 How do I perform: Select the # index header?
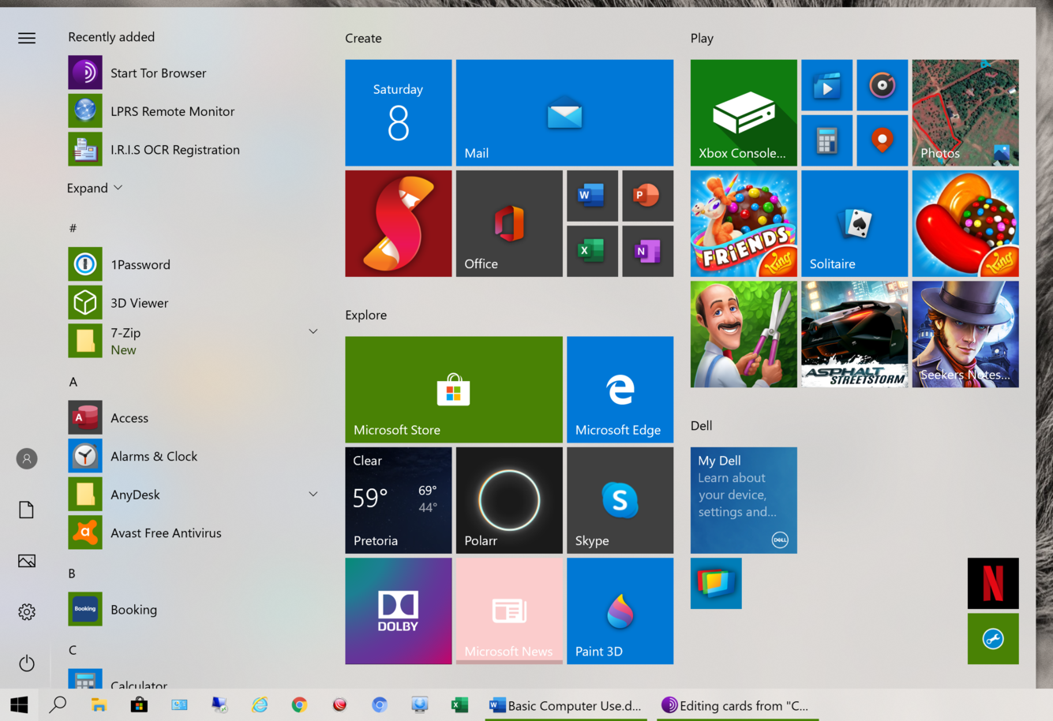click(x=73, y=228)
